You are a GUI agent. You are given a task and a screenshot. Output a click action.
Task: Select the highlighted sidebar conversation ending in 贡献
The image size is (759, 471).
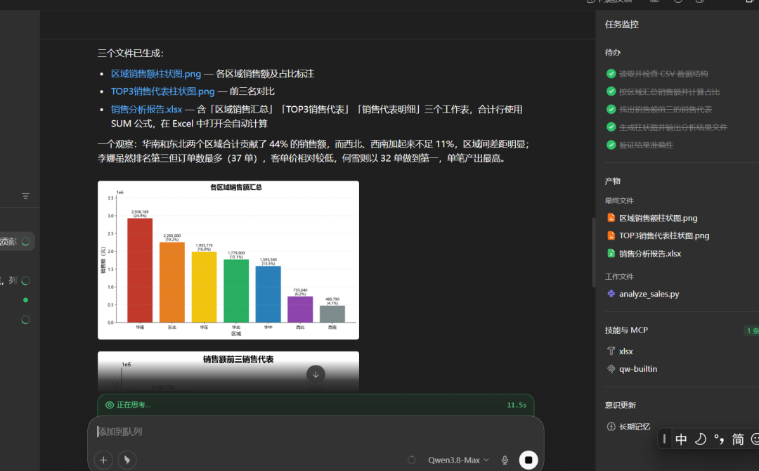pyautogui.click(x=18, y=241)
